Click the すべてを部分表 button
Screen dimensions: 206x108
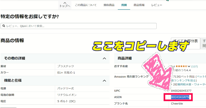[x=185, y=41]
